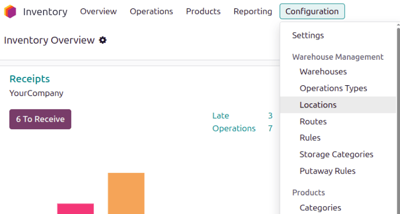The width and height of the screenshot is (400, 214).
Task: Open the Receipts card title
Action: click(30, 79)
